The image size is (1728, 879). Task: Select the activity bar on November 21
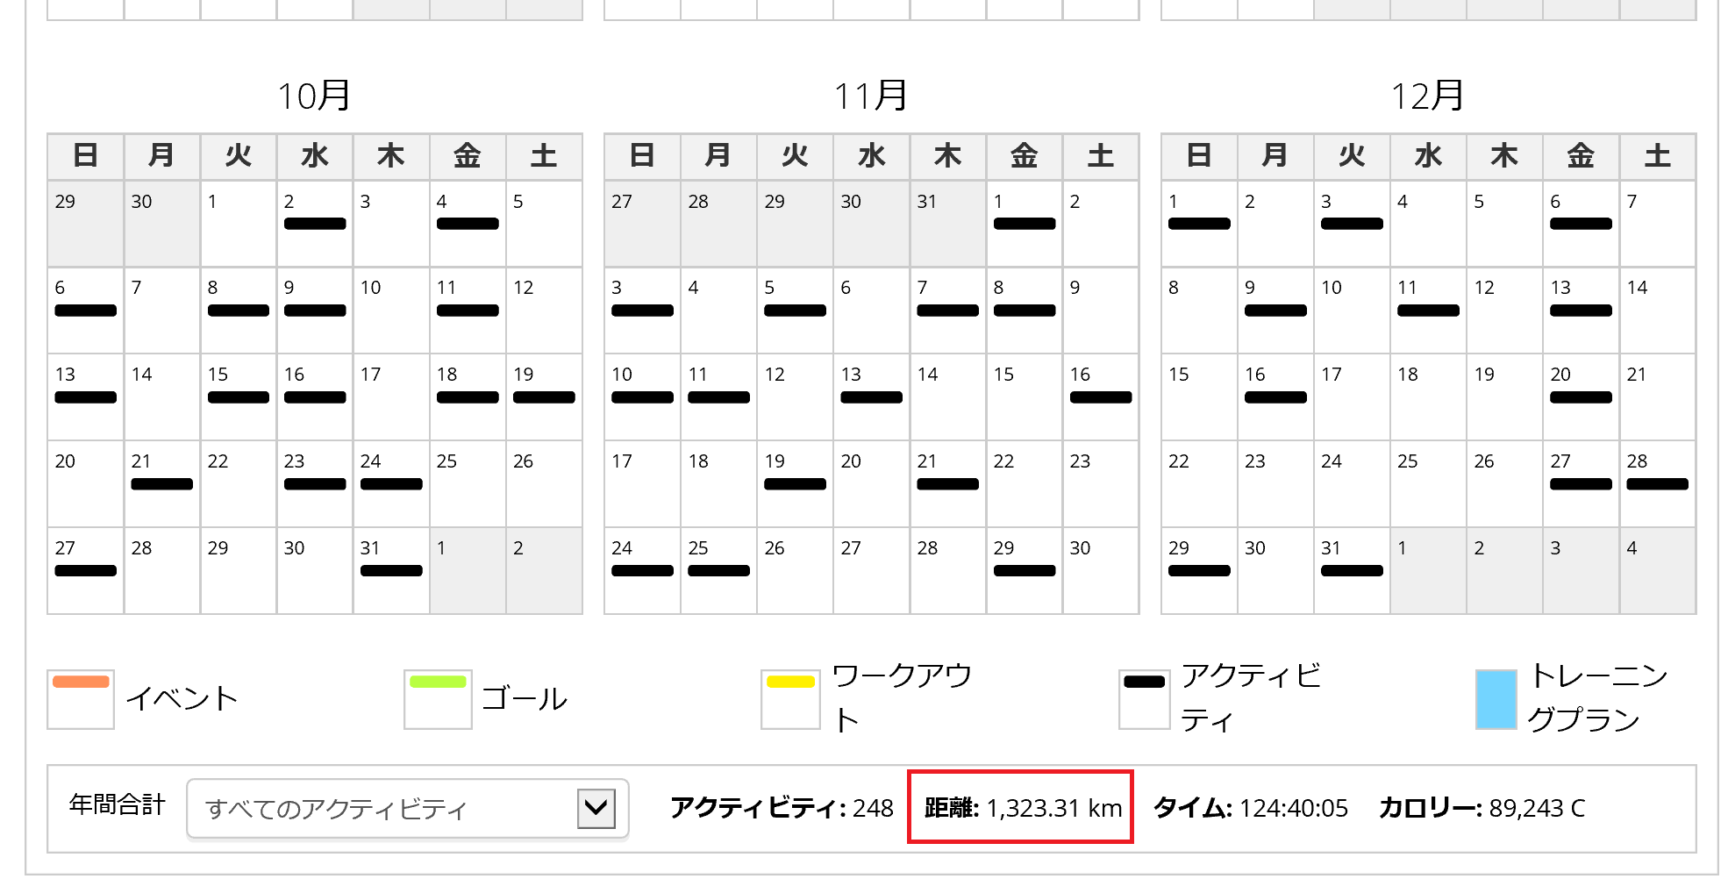pos(947,484)
